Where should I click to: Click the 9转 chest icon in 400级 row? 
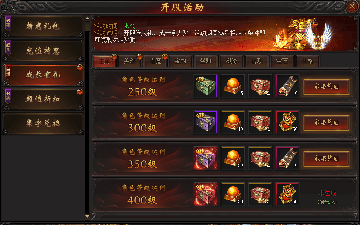(x=206, y=194)
